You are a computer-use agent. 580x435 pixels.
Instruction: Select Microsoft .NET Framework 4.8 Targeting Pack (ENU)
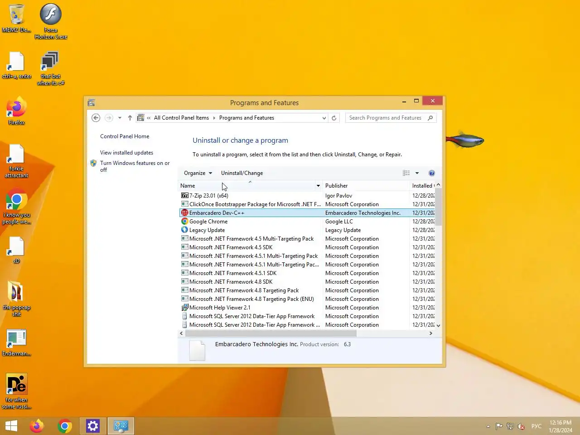point(307,299)
